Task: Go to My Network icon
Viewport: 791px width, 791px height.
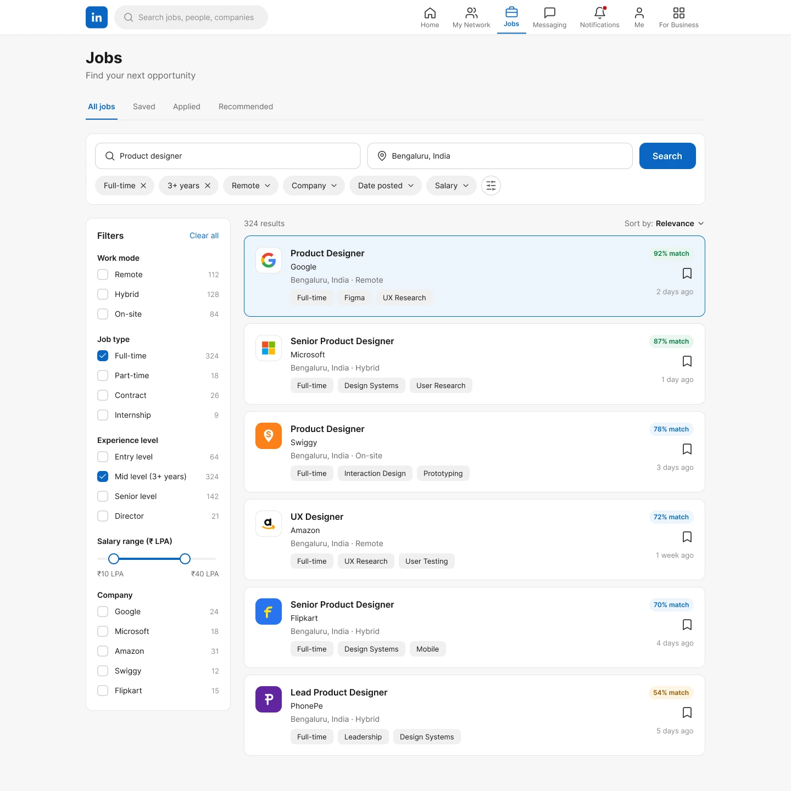Action: tap(471, 13)
